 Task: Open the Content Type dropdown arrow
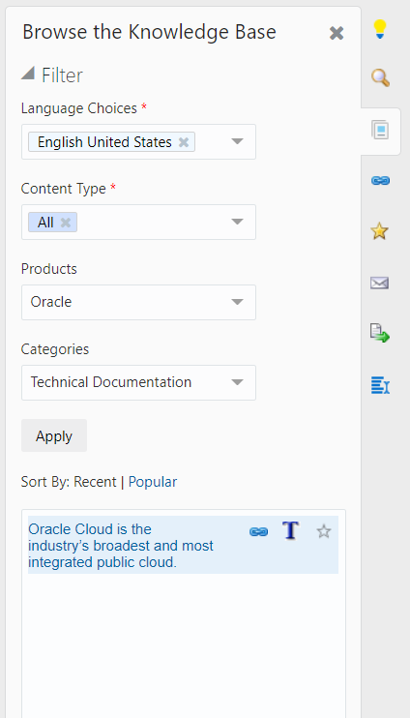tap(237, 223)
